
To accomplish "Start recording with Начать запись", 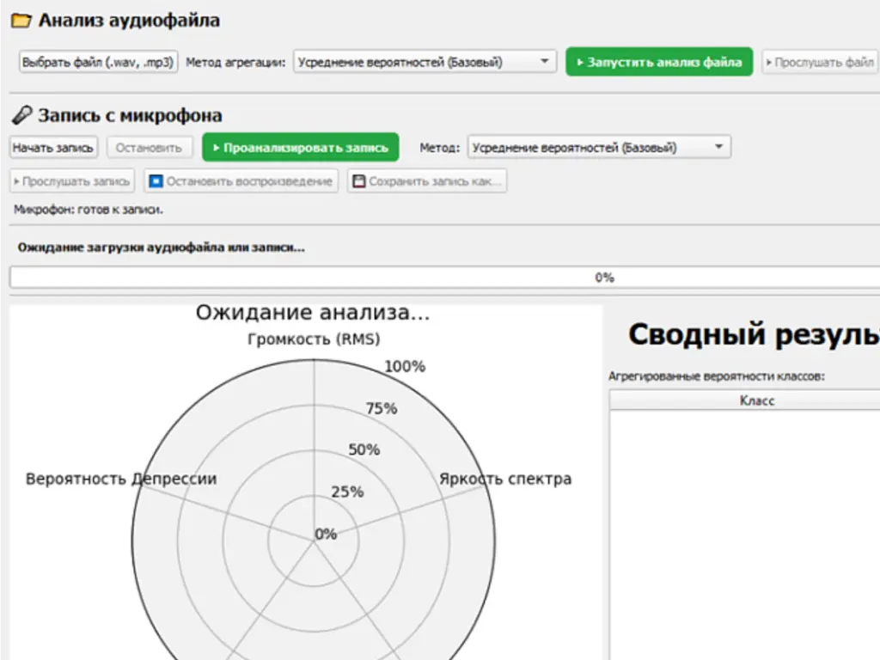I will (x=53, y=148).
